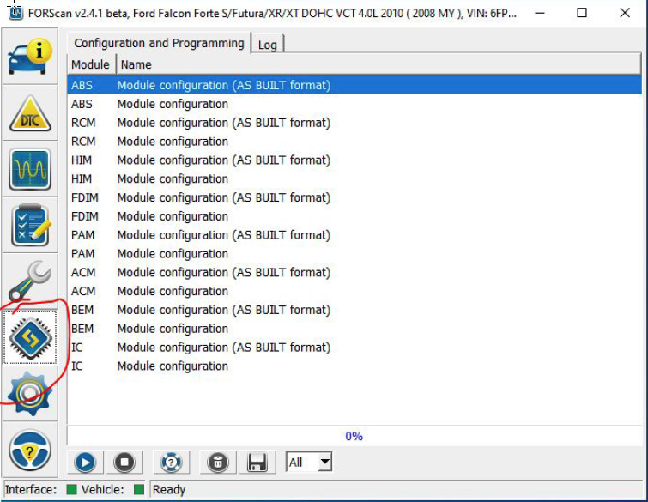Open the steering wheel Help section
This screenshot has width=648, height=502.
click(30, 450)
